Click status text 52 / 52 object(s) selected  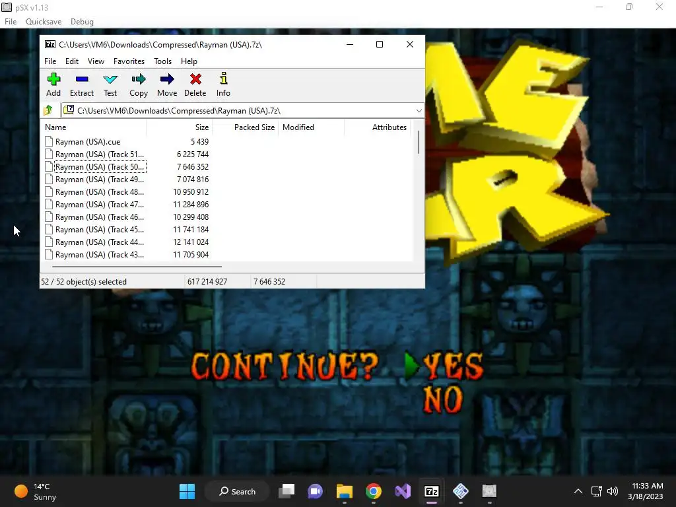pos(84,281)
